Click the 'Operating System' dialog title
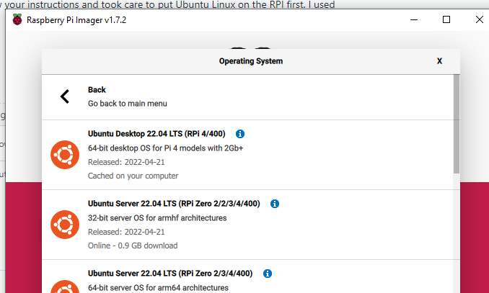489x293 pixels. click(251, 61)
